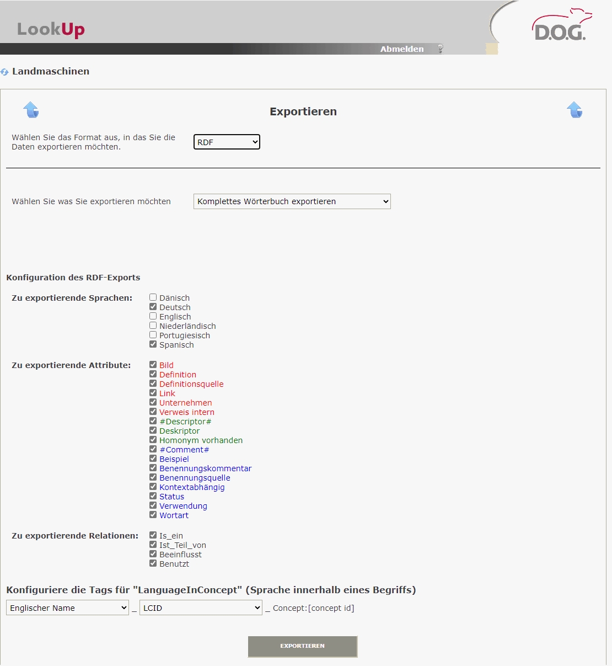Click the Abmelden link
The height and width of the screenshot is (666, 612).
pos(402,49)
